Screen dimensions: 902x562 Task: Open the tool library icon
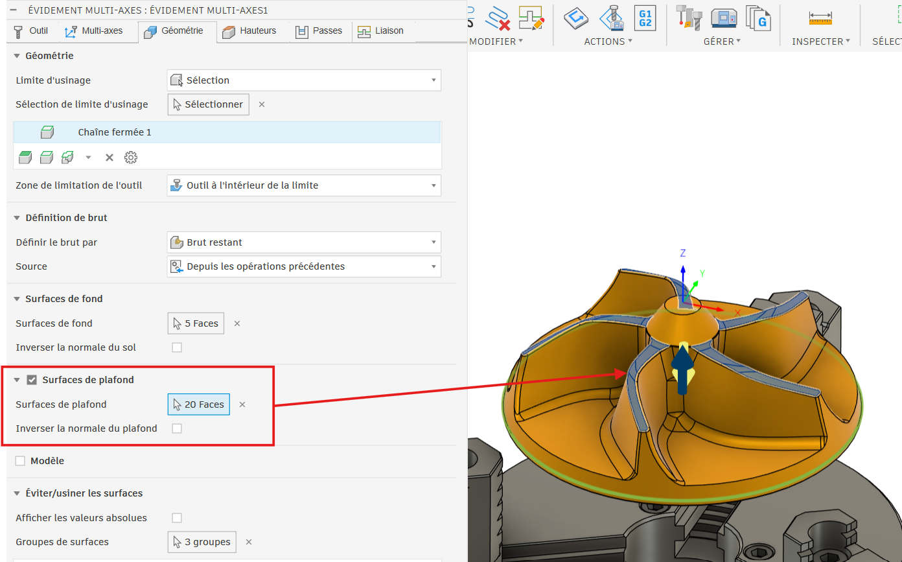click(689, 18)
